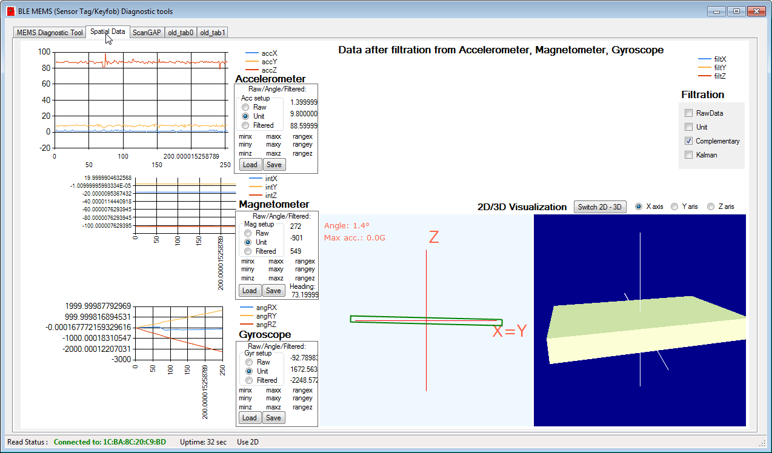The height and width of the screenshot is (453, 772).
Task: Click Save under Magnetometer
Action: pyautogui.click(x=273, y=291)
